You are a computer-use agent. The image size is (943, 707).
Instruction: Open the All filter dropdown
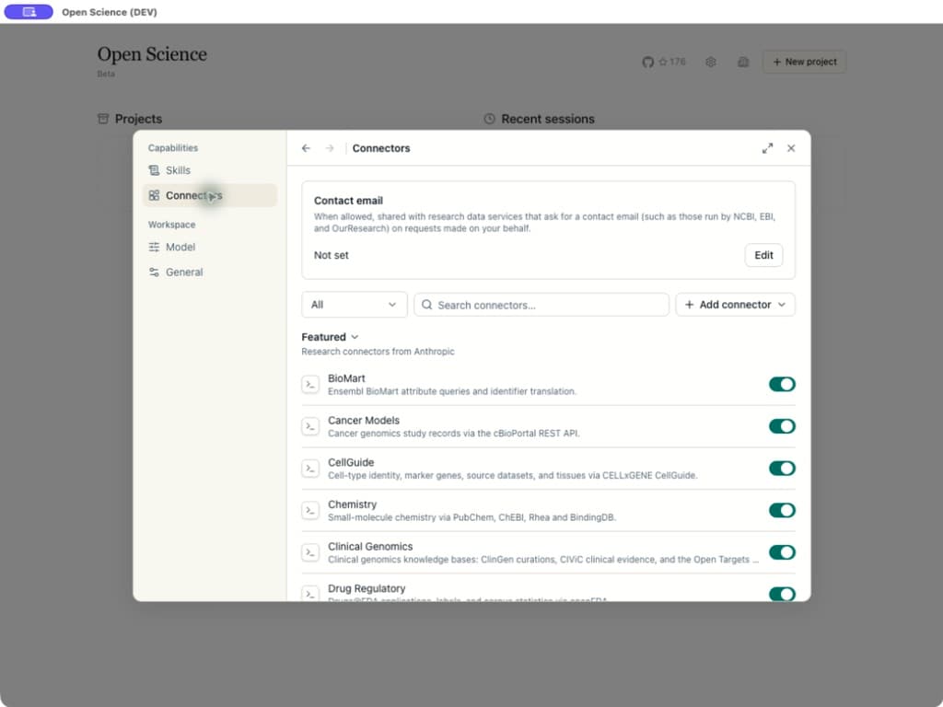click(355, 305)
